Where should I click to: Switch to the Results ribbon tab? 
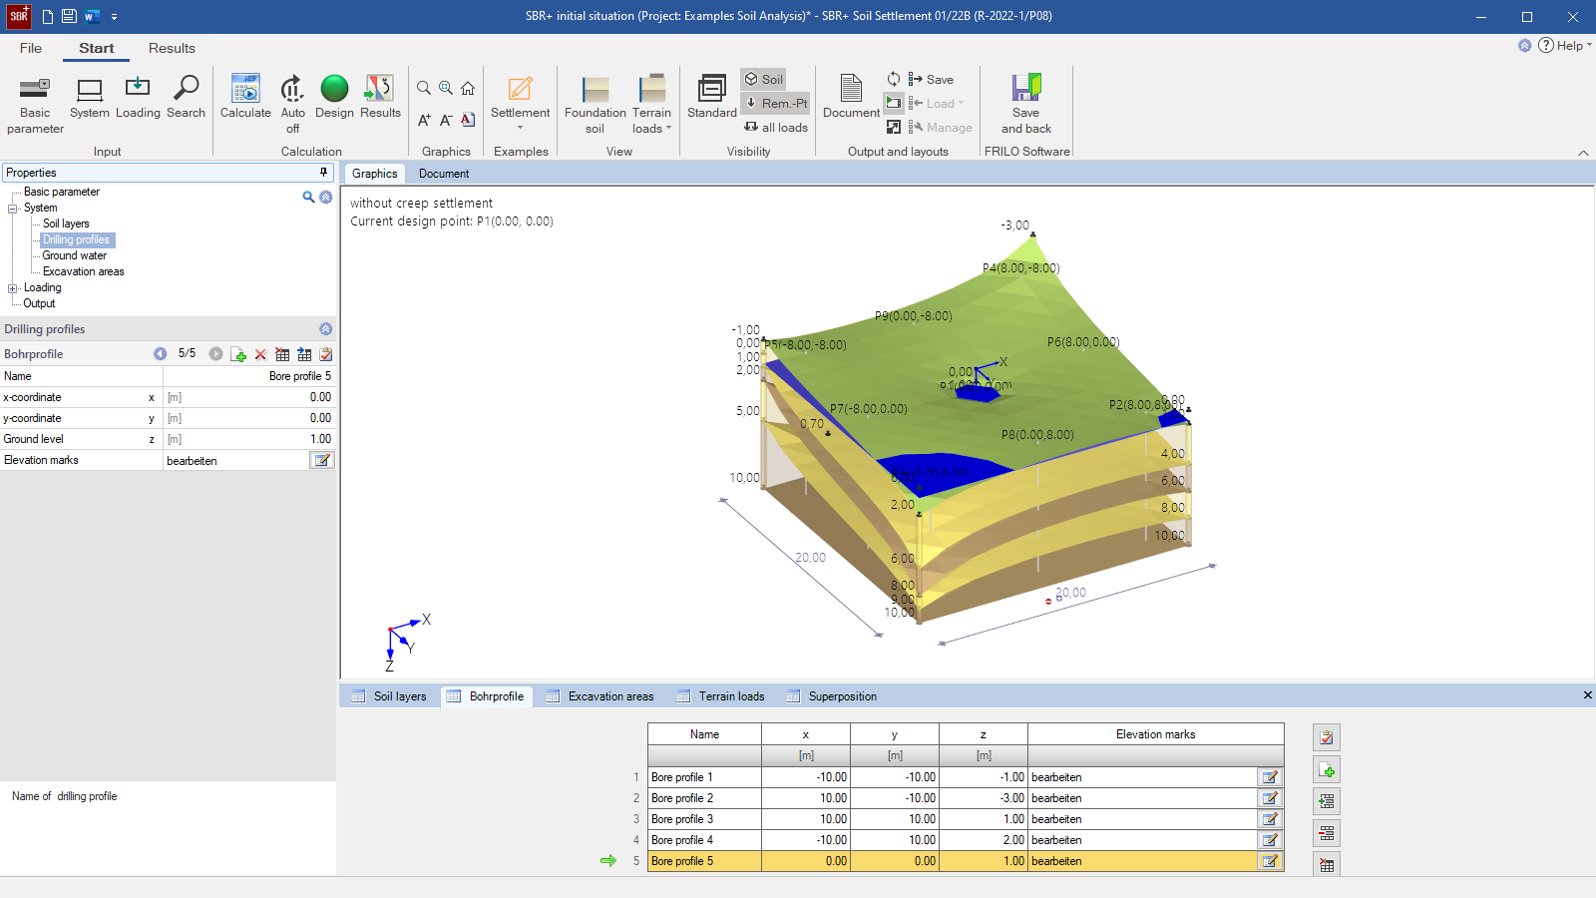[x=172, y=48]
